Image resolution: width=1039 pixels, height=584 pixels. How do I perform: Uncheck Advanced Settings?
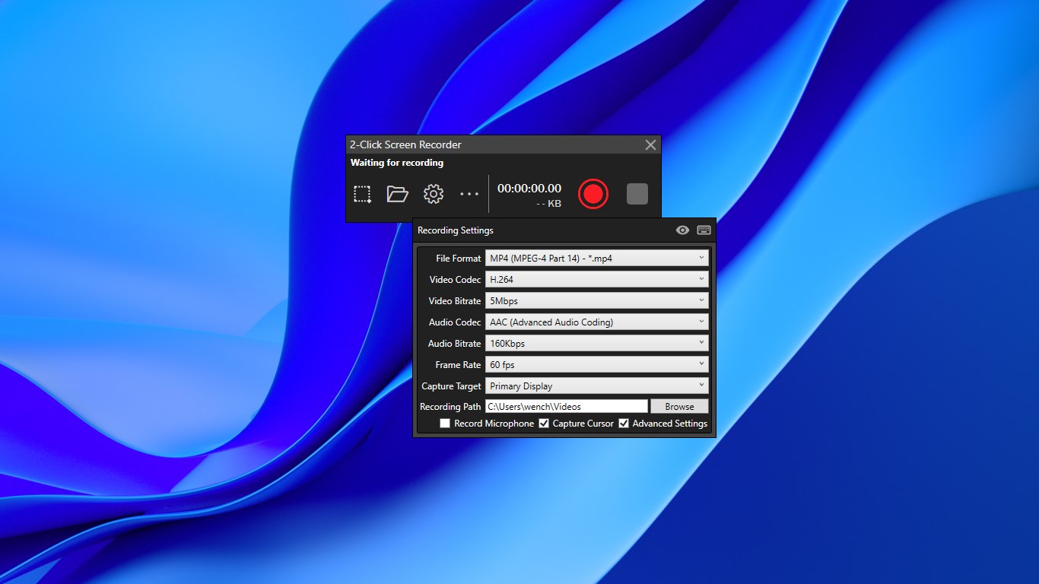[x=624, y=424]
